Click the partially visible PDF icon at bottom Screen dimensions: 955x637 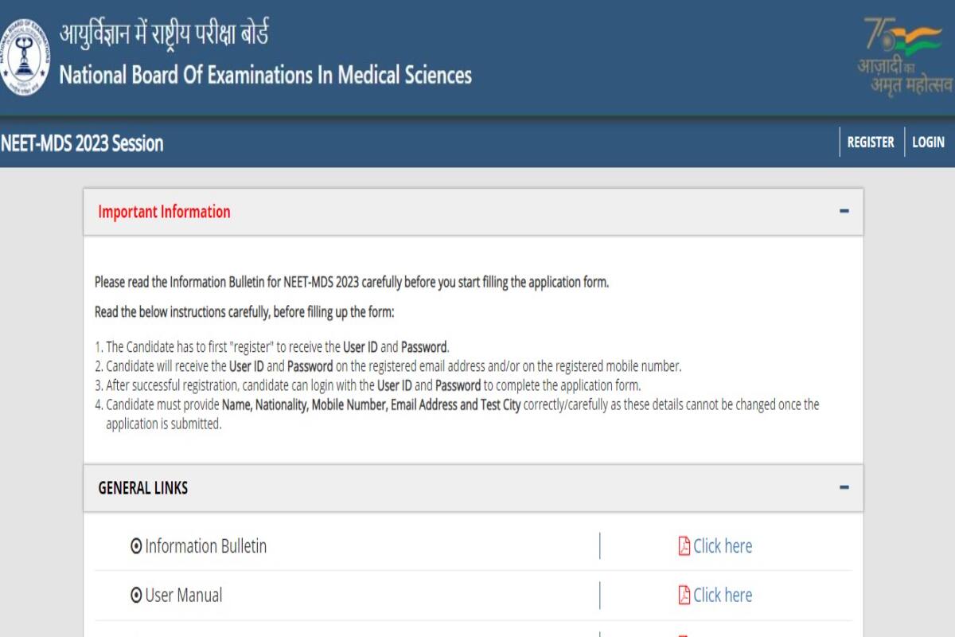682,633
